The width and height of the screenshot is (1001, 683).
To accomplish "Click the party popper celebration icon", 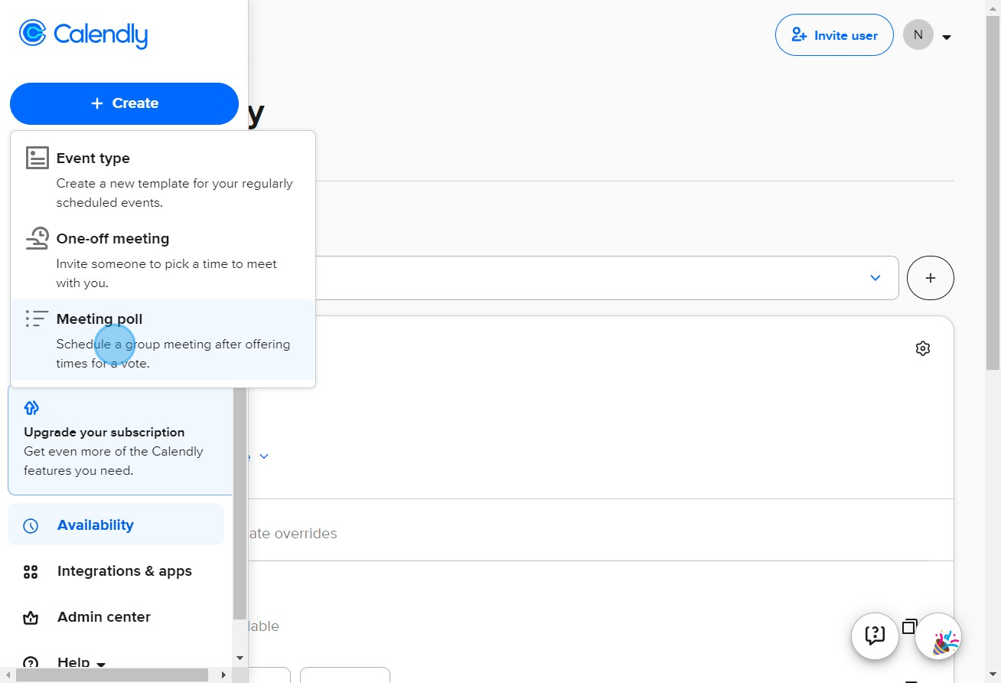I will pos(938,636).
